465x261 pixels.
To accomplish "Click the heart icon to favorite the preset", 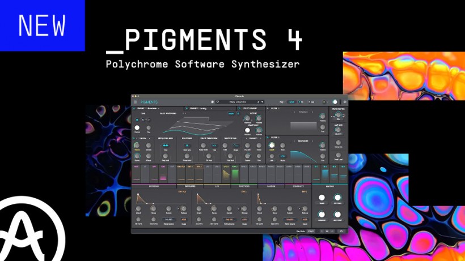I will coord(218,102).
